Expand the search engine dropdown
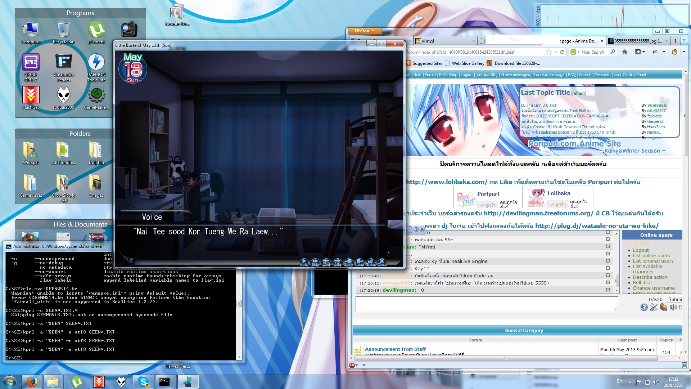The width and height of the screenshot is (691, 389). coord(578,52)
